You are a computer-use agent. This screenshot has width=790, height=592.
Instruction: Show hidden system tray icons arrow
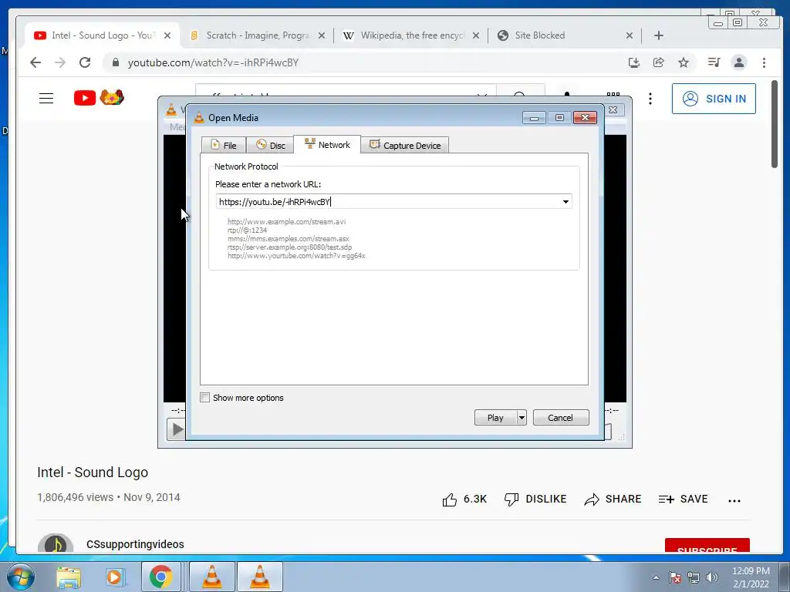click(x=656, y=577)
